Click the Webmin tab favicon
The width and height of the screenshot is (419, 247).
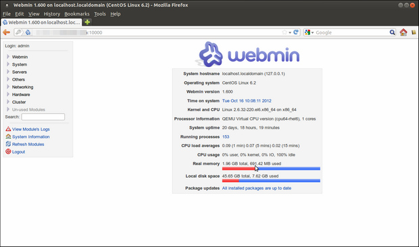coord(5,22)
